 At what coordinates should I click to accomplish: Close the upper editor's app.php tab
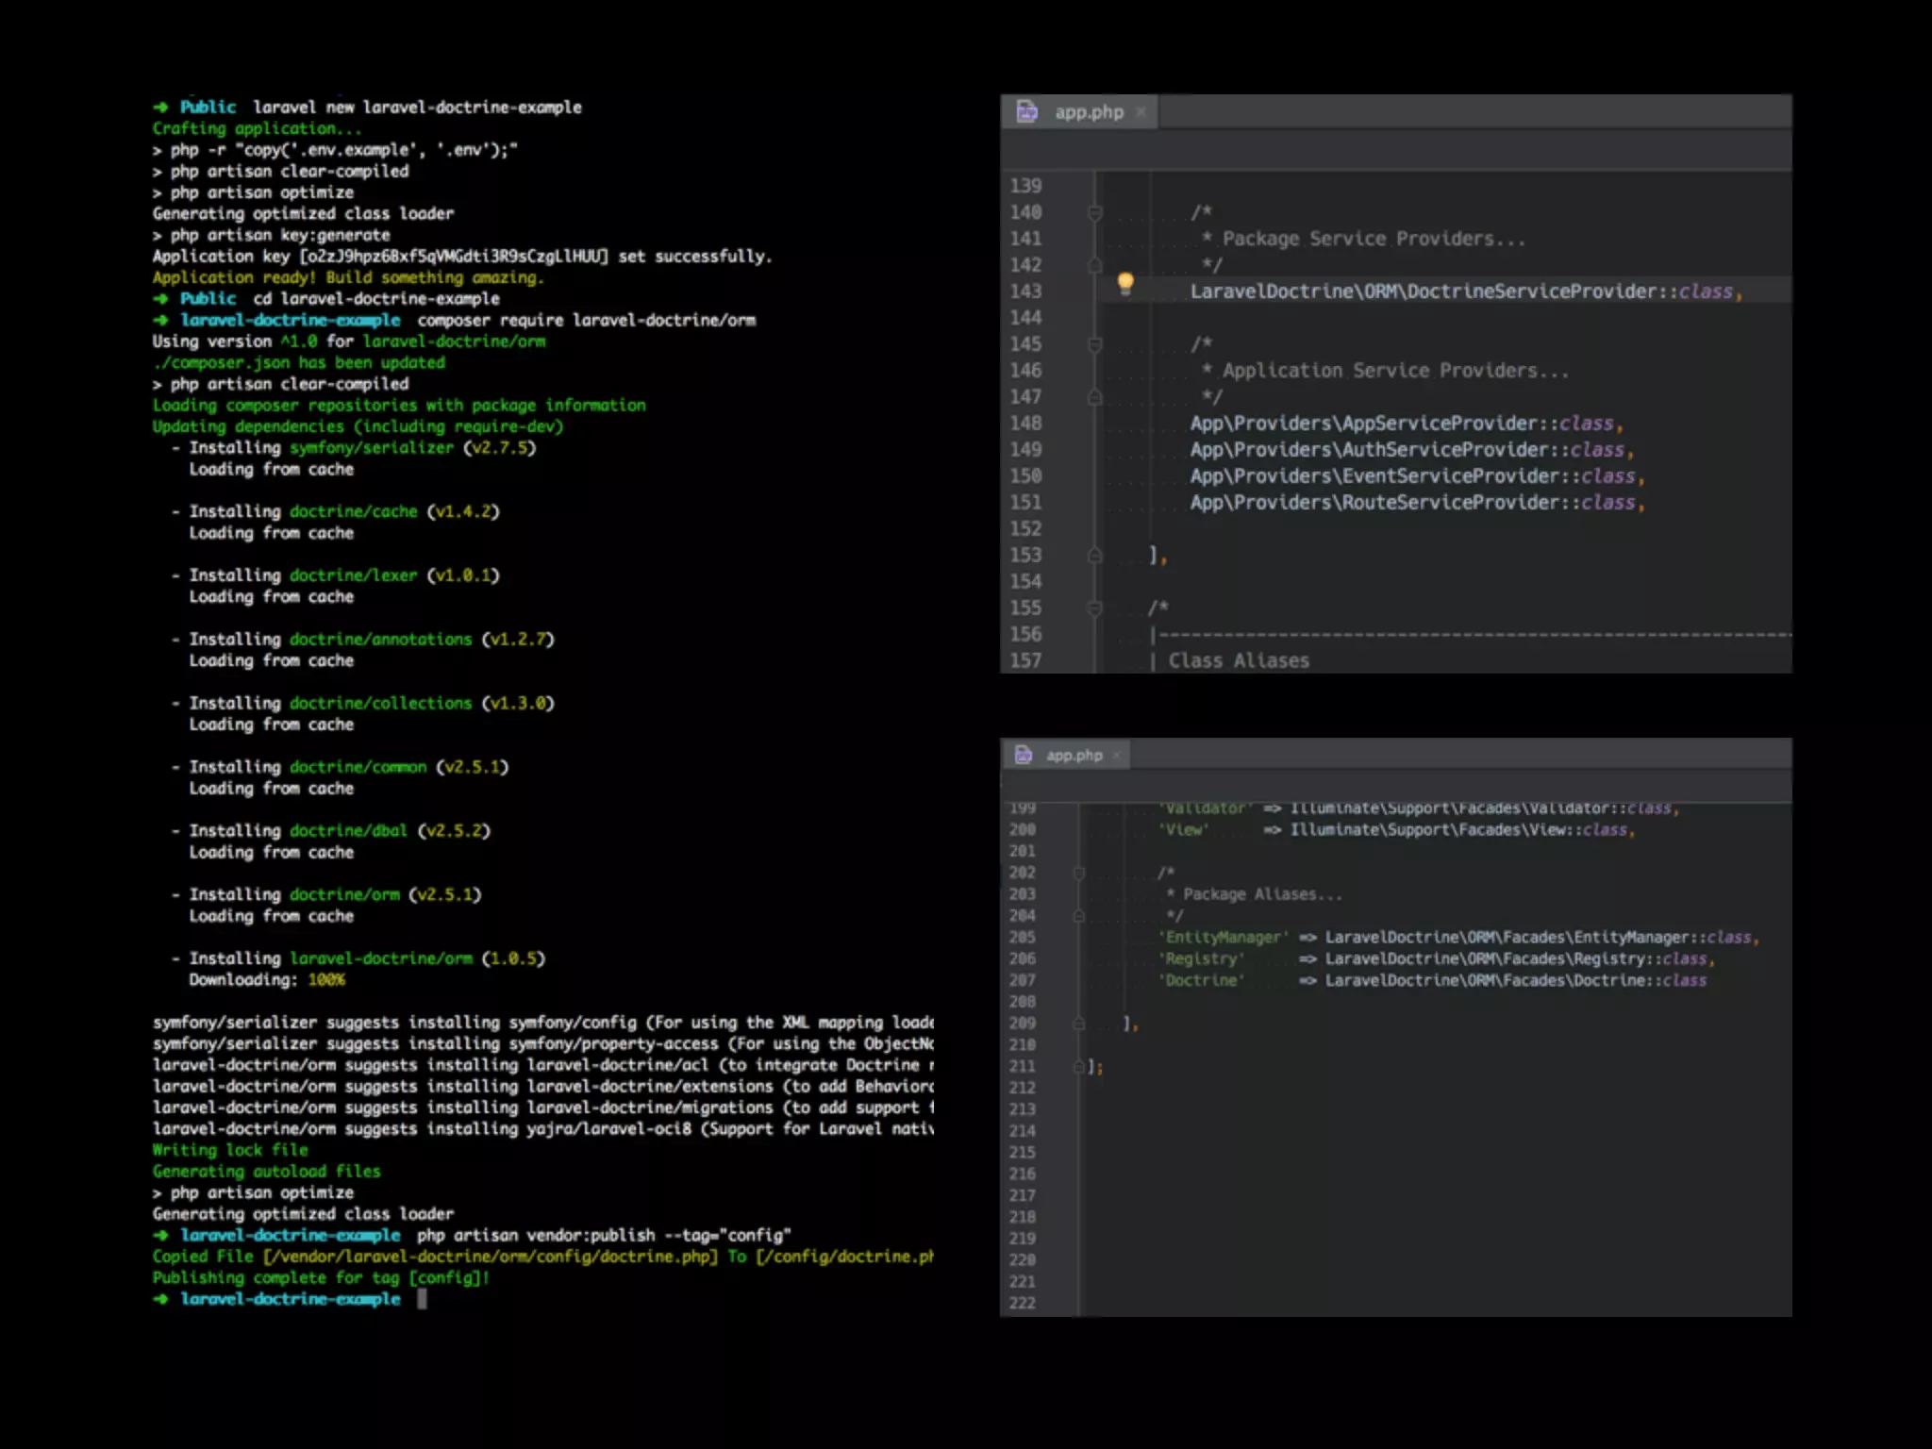tap(1141, 112)
